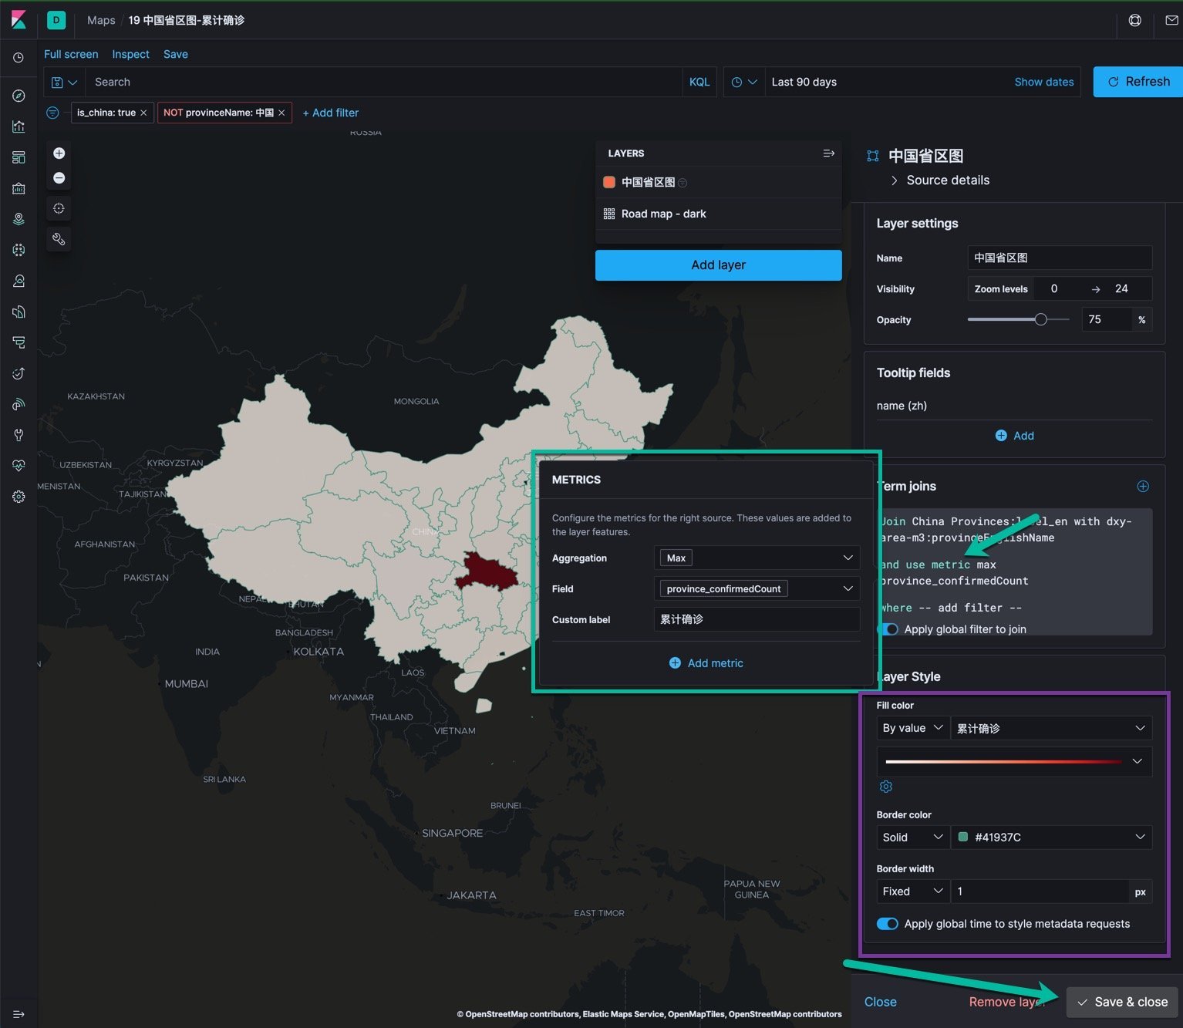The width and height of the screenshot is (1183, 1028).
Task: Open the Discover compass icon in sidebar
Action: [19, 96]
